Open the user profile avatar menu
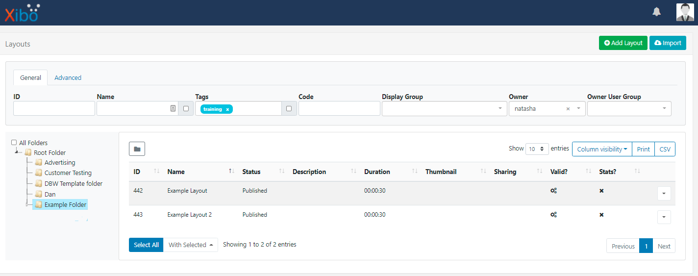Image resolution: width=698 pixels, height=276 pixels. point(685,12)
